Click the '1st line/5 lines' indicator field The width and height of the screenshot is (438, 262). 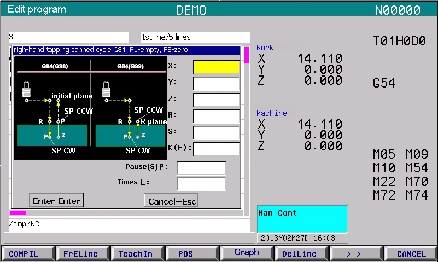[195, 37]
